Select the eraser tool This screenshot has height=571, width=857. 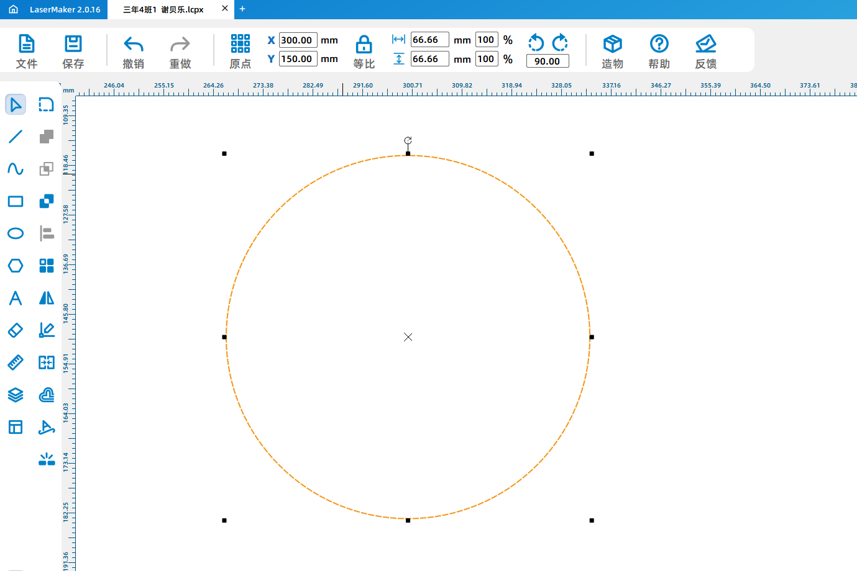click(16, 330)
